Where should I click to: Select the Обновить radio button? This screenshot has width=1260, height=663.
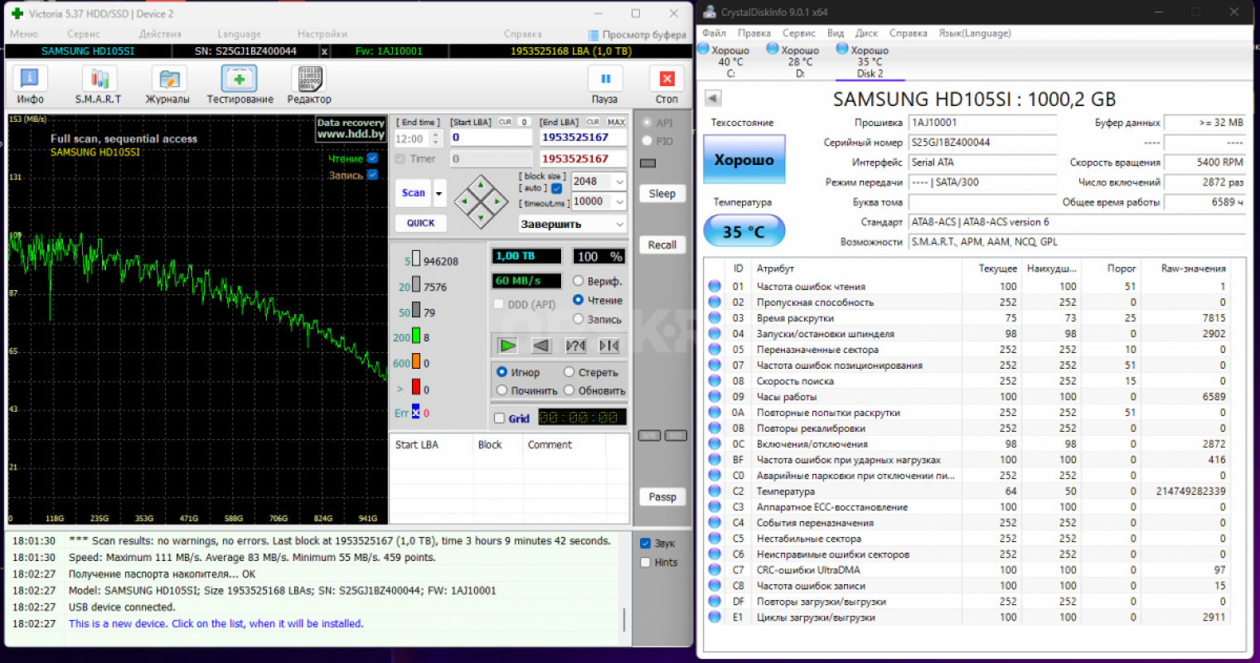pyautogui.click(x=569, y=390)
